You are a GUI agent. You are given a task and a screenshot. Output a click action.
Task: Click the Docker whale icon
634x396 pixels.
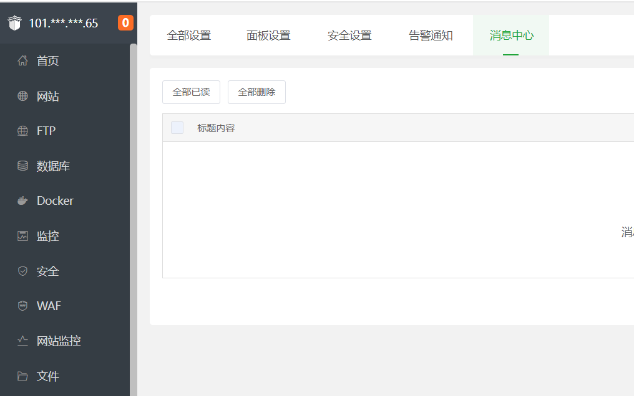click(23, 201)
